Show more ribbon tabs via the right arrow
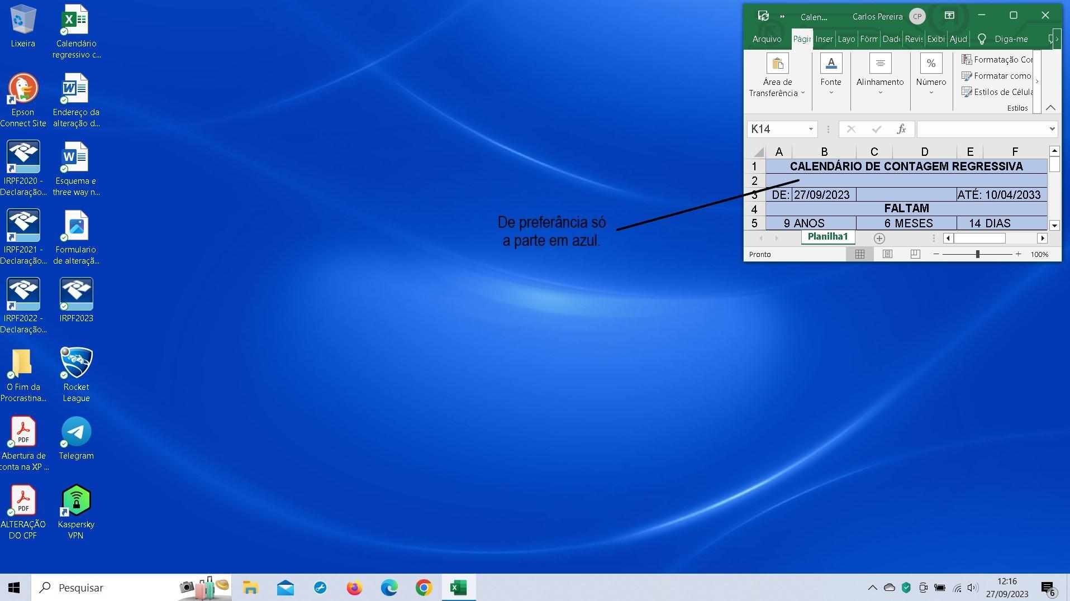This screenshot has height=601, width=1070. (1057, 39)
